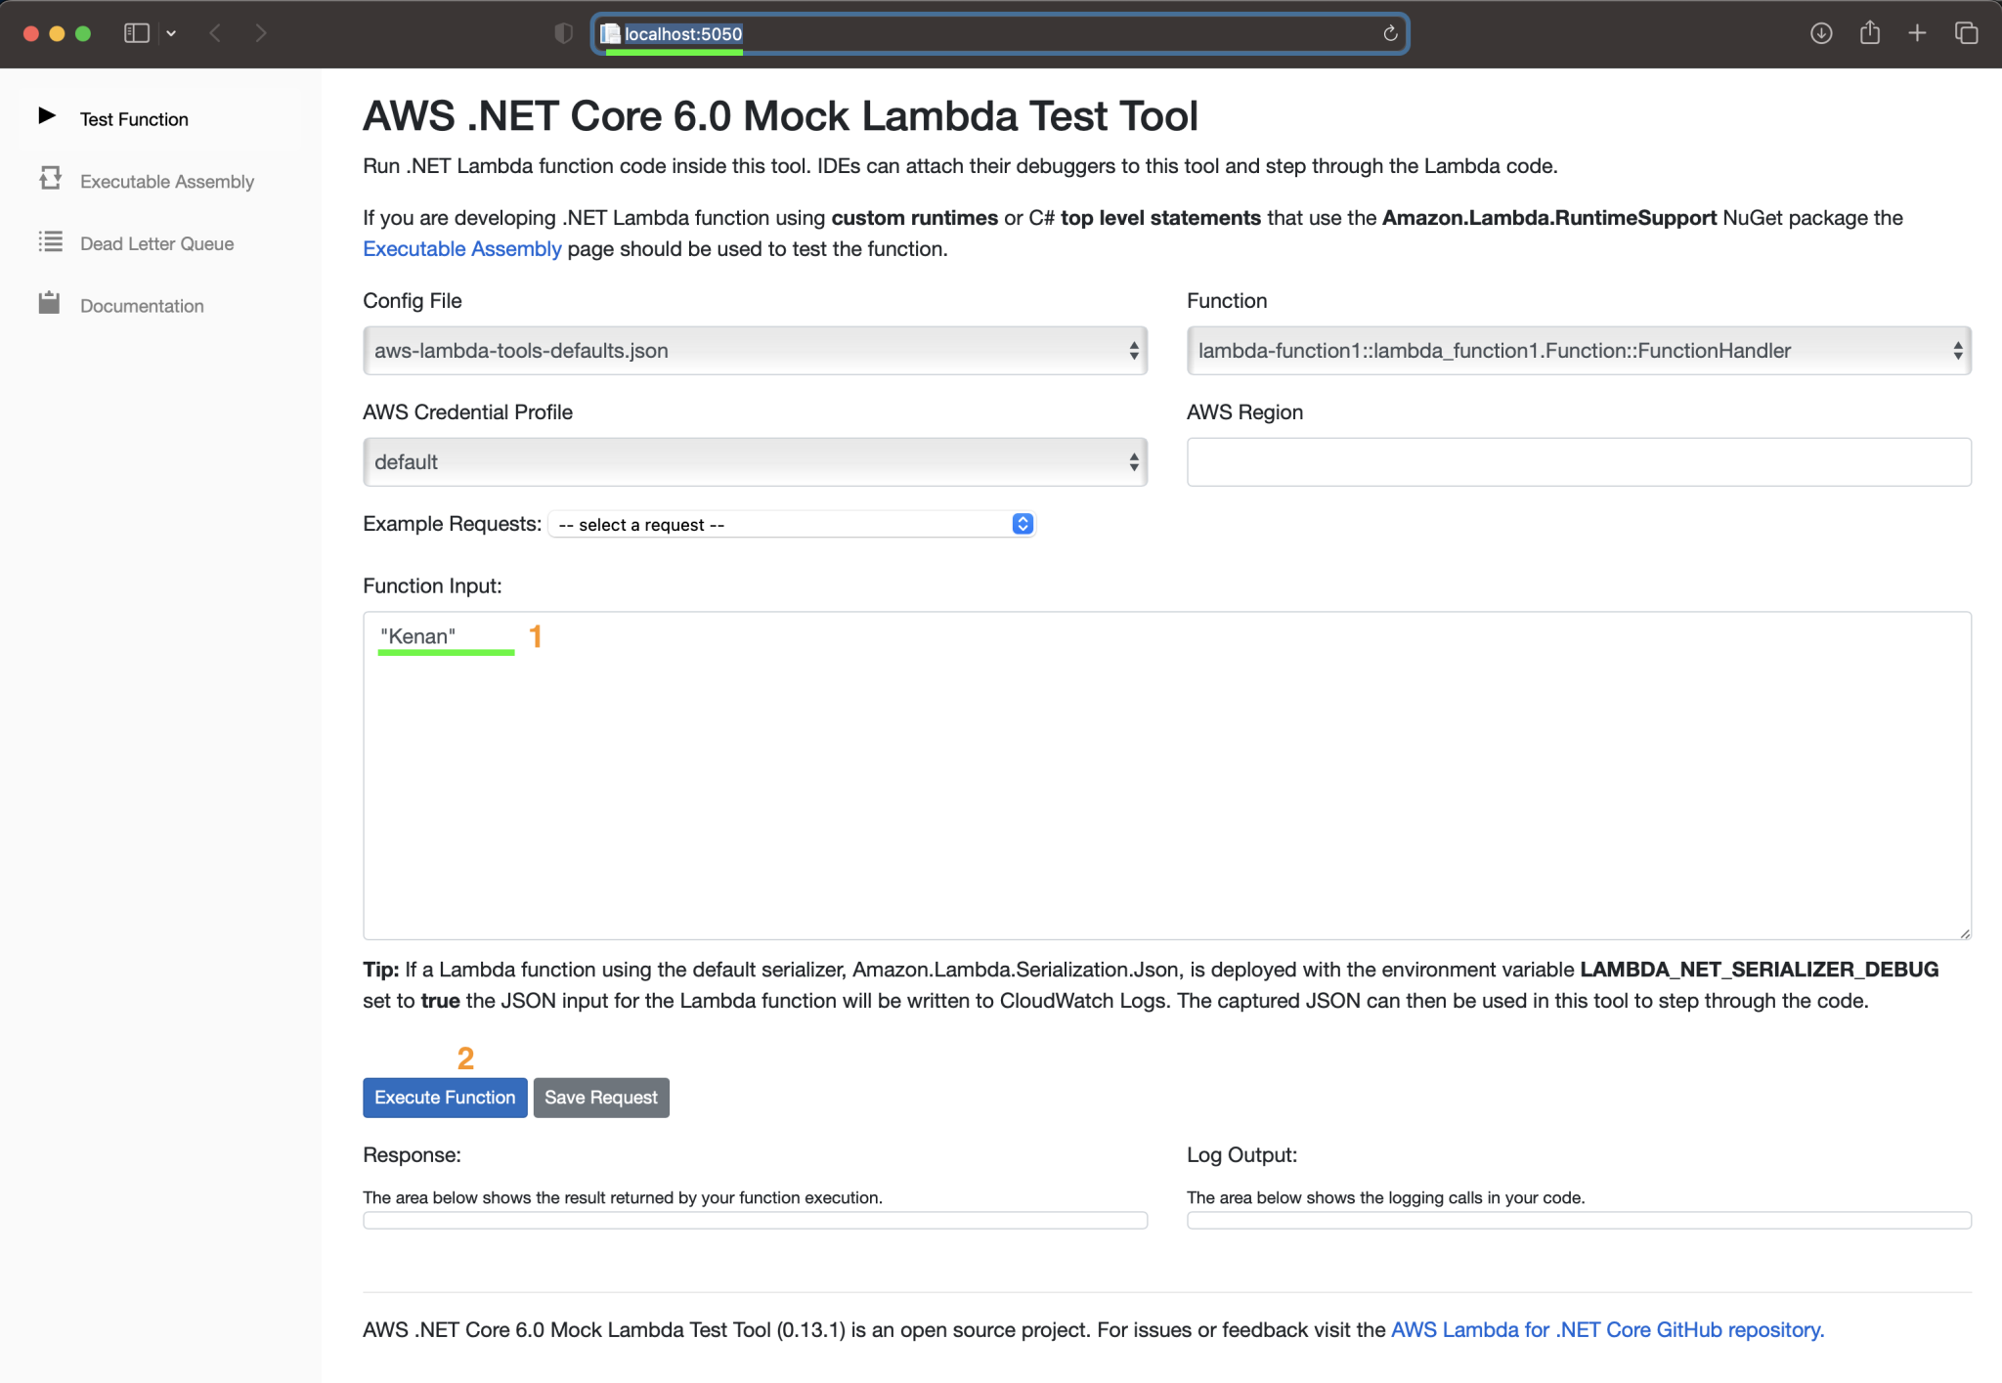Open a new tab with plus icon
The height and width of the screenshot is (1383, 2002).
(1917, 33)
